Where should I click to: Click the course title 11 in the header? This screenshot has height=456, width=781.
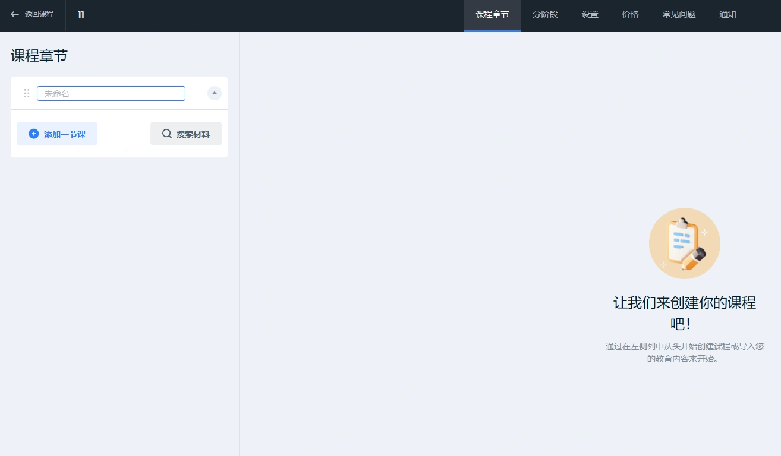(81, 15)
